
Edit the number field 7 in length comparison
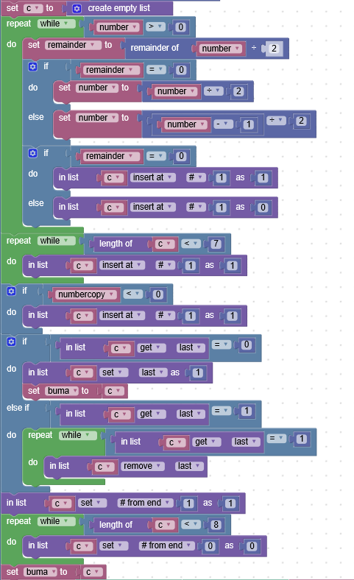pos(216,244)
